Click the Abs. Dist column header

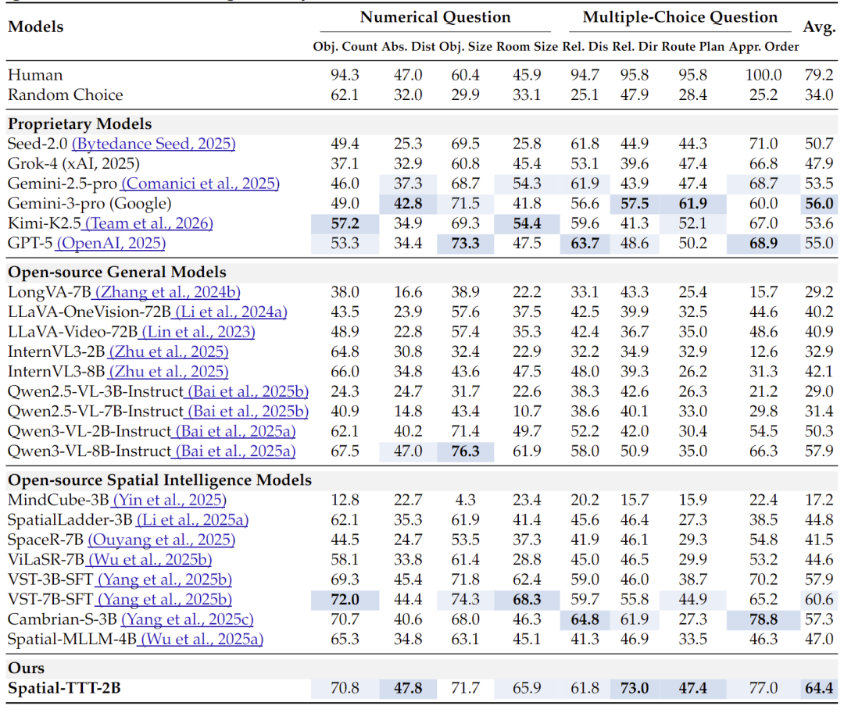[409, 48]
